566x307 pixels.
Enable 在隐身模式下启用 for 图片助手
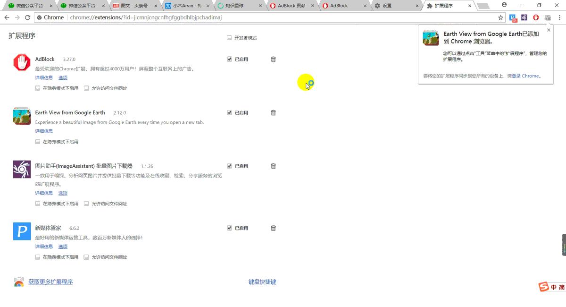tap(37, 204)
